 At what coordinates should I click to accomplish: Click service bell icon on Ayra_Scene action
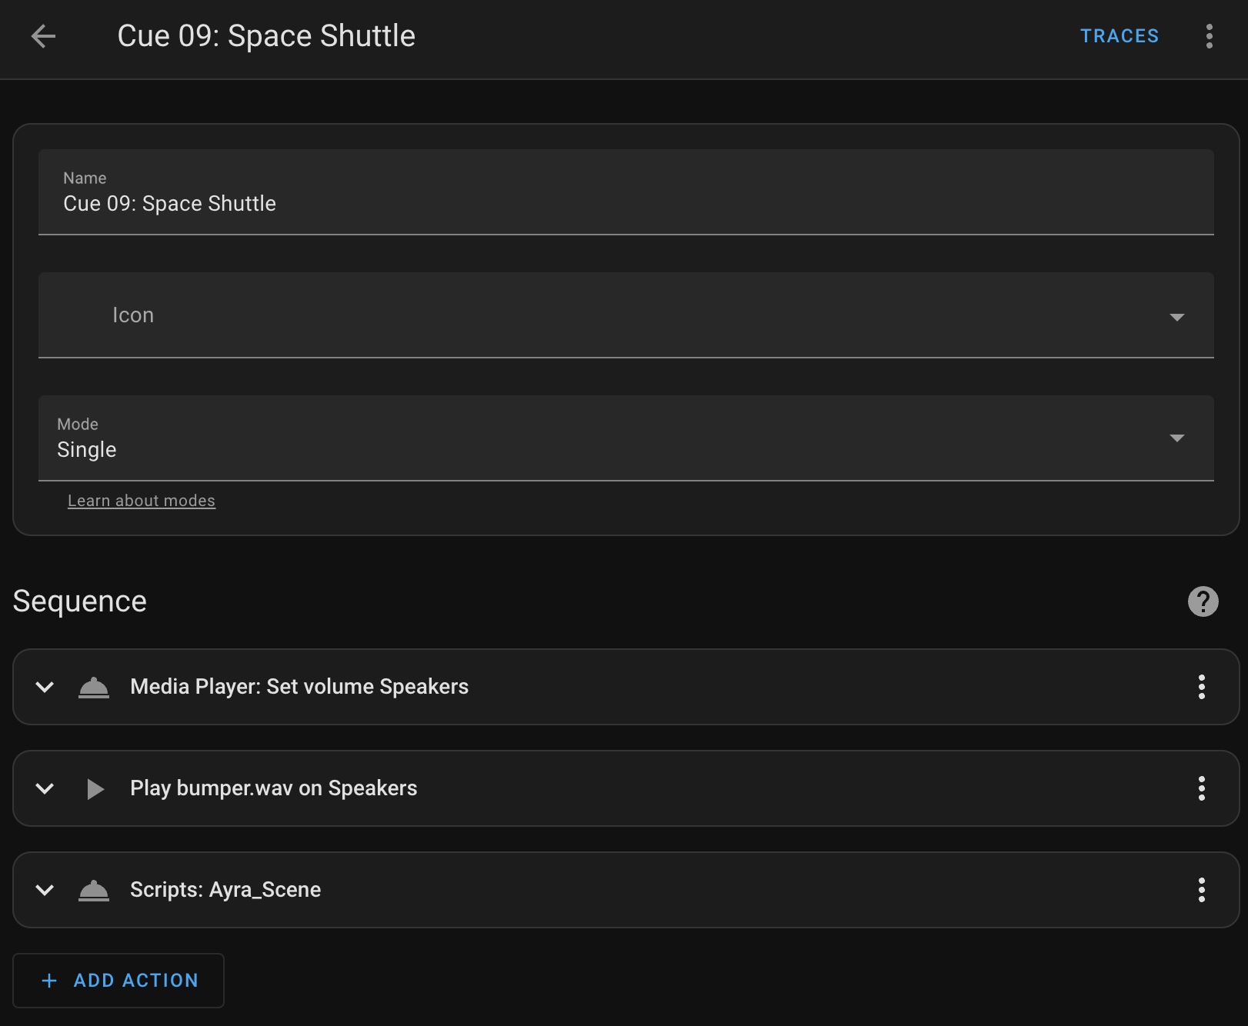(94, 890)
